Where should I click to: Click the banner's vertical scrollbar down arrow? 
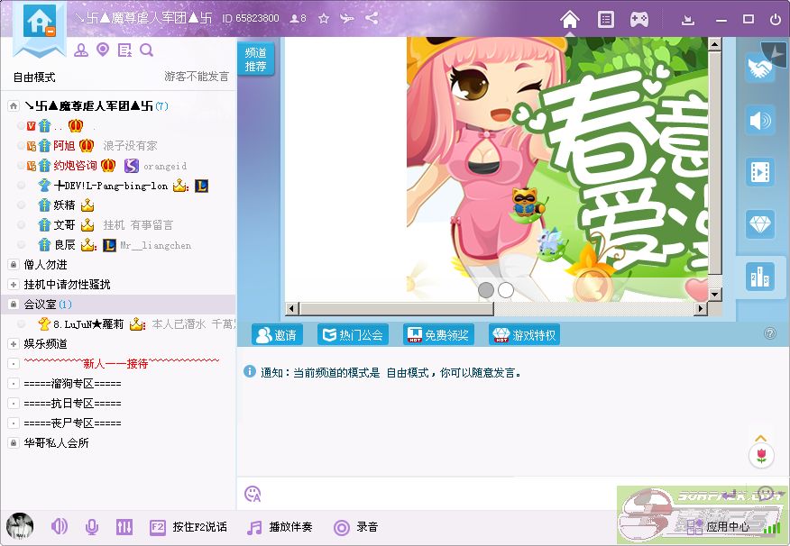tap(714, 295)
